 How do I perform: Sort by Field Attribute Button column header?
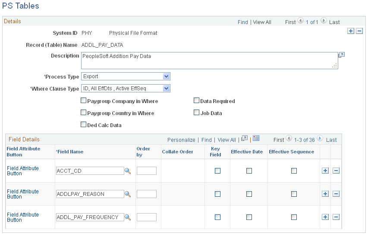[23, 152]
